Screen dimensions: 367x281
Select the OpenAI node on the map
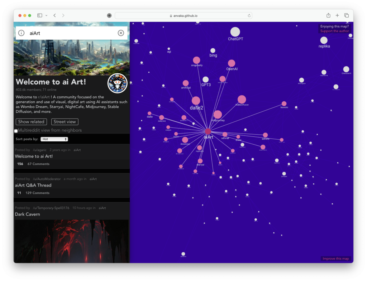231,63
